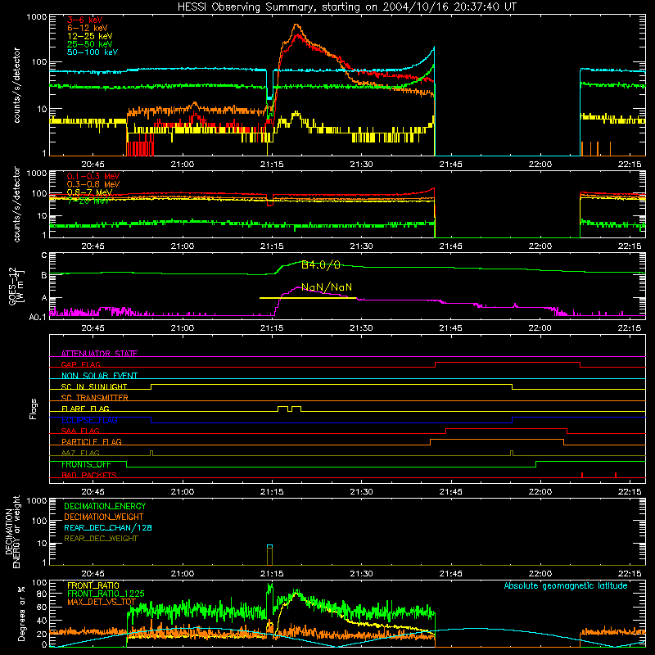Click the raised PARTICLE_FLAG segment
This screenshot has height=655, width=655.
[x=497, y=440]
